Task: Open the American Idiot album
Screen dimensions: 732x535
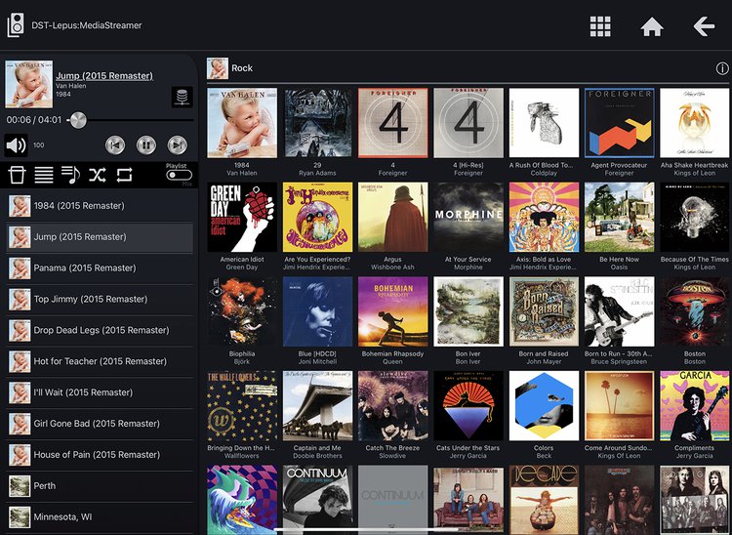Action: pyautogui.click(x=242, y=218)
